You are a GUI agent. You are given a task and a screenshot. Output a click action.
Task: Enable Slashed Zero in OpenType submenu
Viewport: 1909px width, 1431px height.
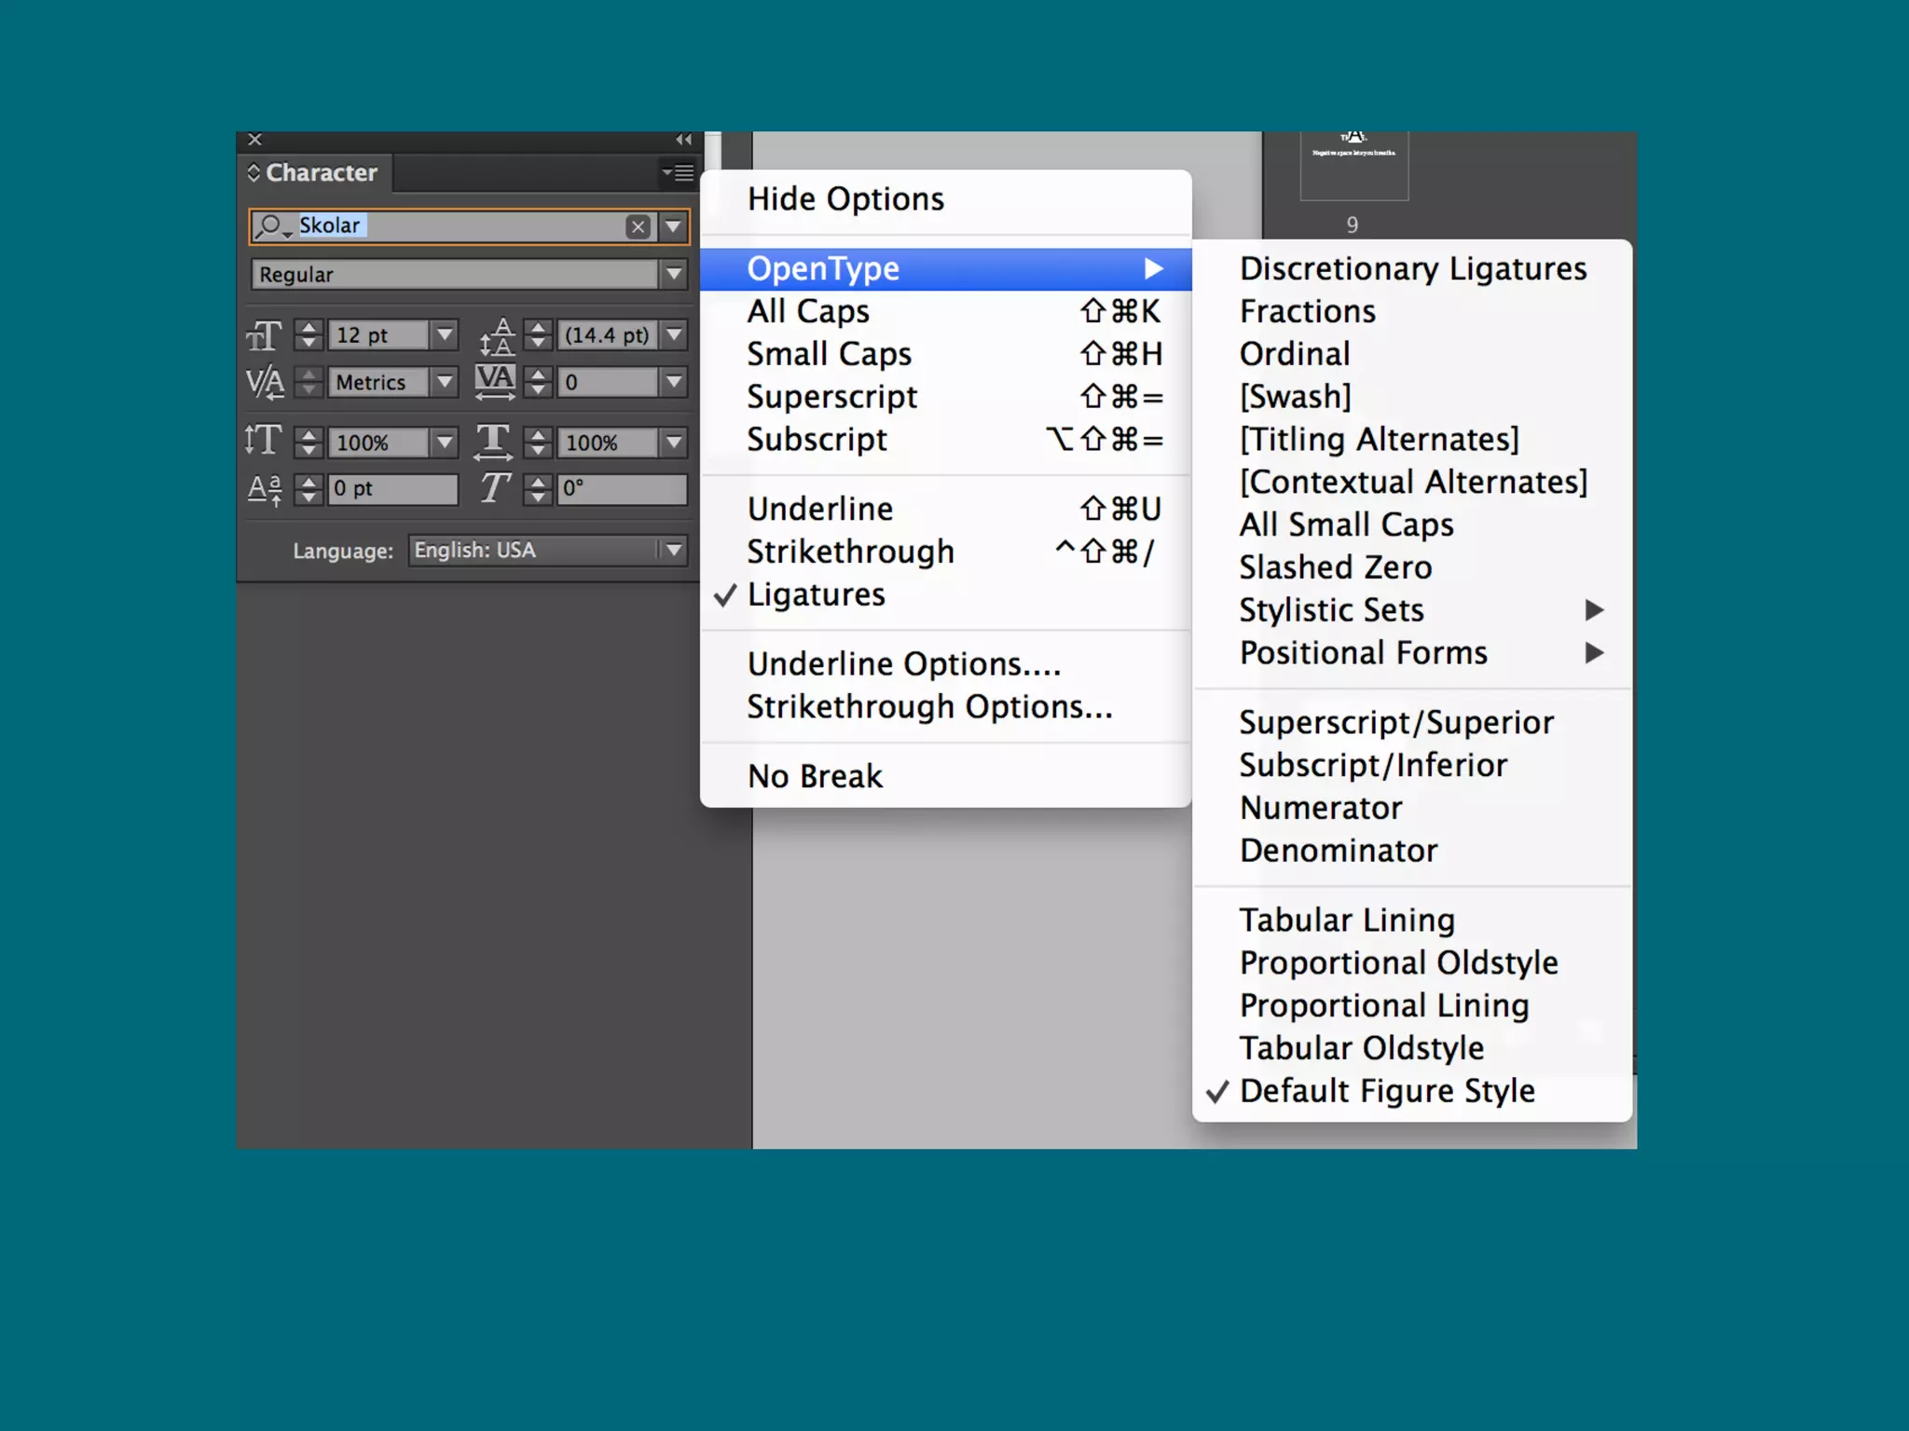[x=1335, y=567]
